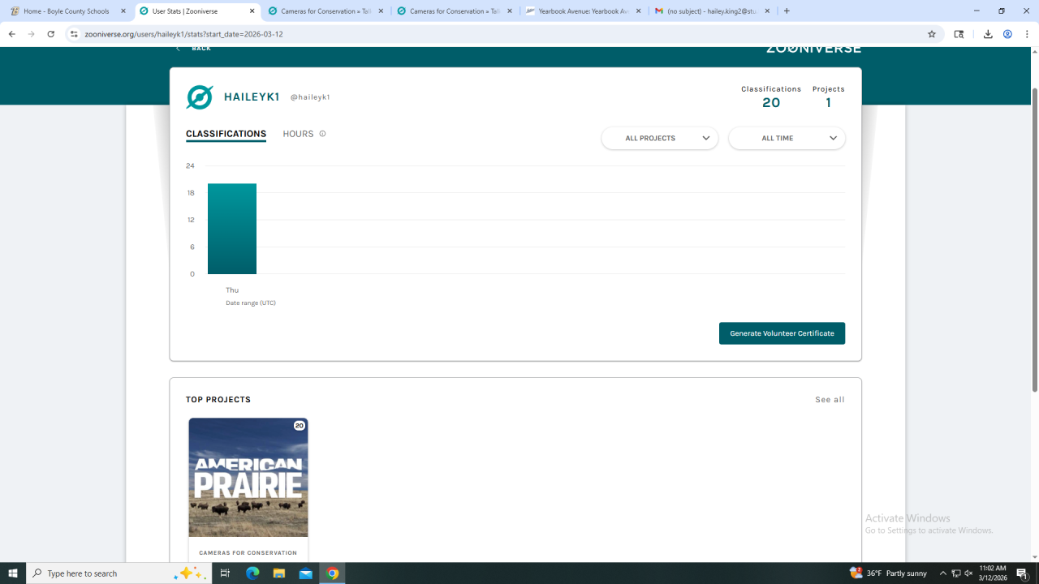Screen dimensions: 1039x584
Task: Click the volume icon in system tray
Action: coord(970,573)
